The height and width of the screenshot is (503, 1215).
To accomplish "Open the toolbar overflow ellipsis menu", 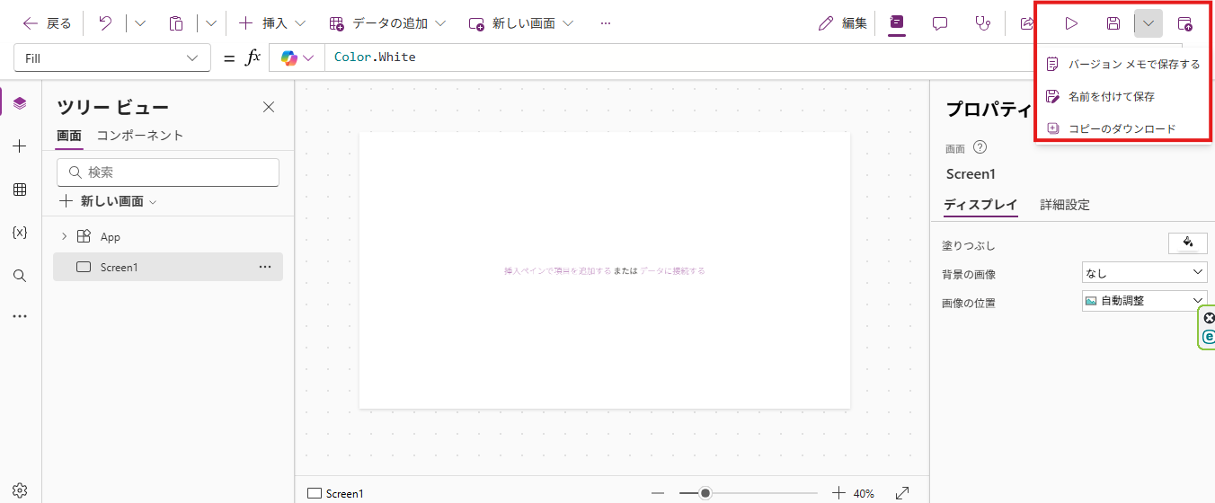I will click(606, 23).
